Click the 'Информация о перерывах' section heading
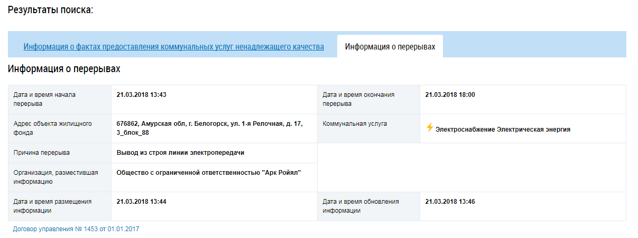Viewport: 638px width, 238px height. coord(64,69)
